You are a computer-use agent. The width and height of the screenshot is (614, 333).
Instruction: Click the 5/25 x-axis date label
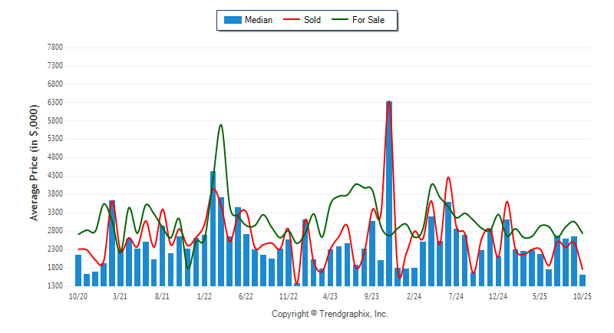[x=540, y=295]
